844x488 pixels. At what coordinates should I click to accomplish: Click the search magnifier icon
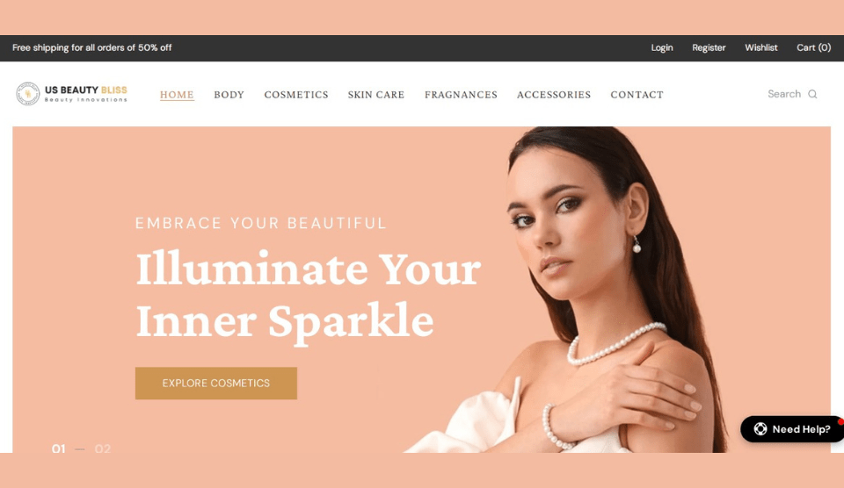pyautogui.click(x=812, y=94)
